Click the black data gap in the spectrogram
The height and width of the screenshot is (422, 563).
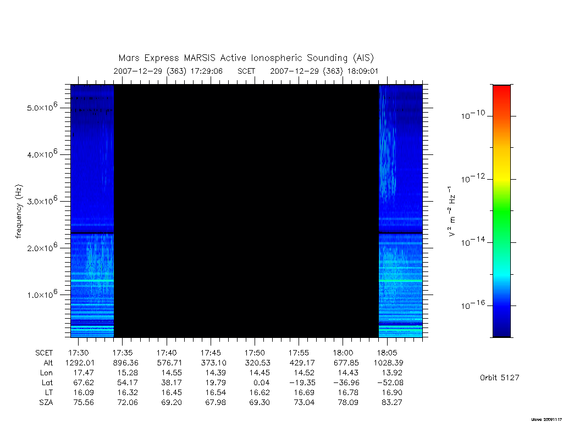[246, 211]
